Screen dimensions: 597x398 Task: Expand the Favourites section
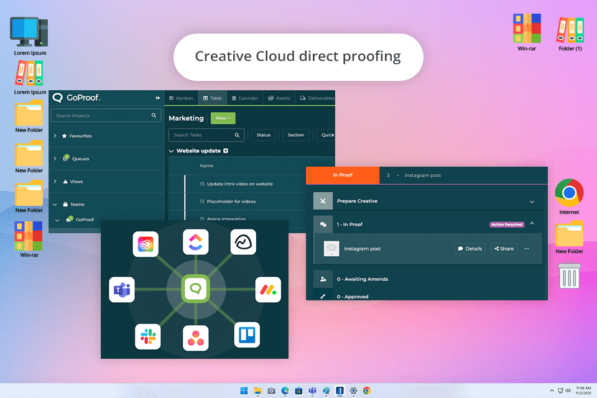coord(55,136)
